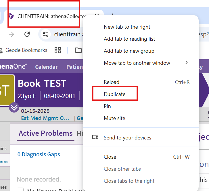Select Send to your devices
Viewport: 209px width, 191px height.
(141, 138)
